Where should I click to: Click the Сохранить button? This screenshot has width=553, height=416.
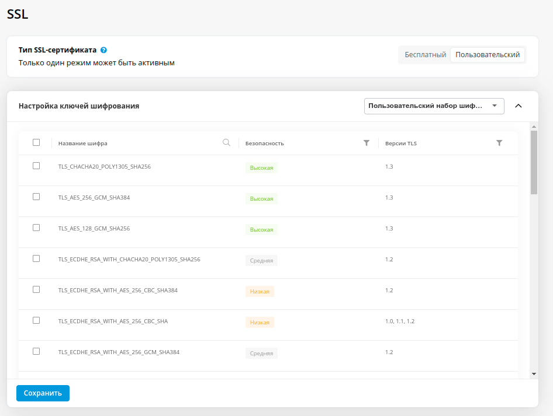[x=43, y=393]
